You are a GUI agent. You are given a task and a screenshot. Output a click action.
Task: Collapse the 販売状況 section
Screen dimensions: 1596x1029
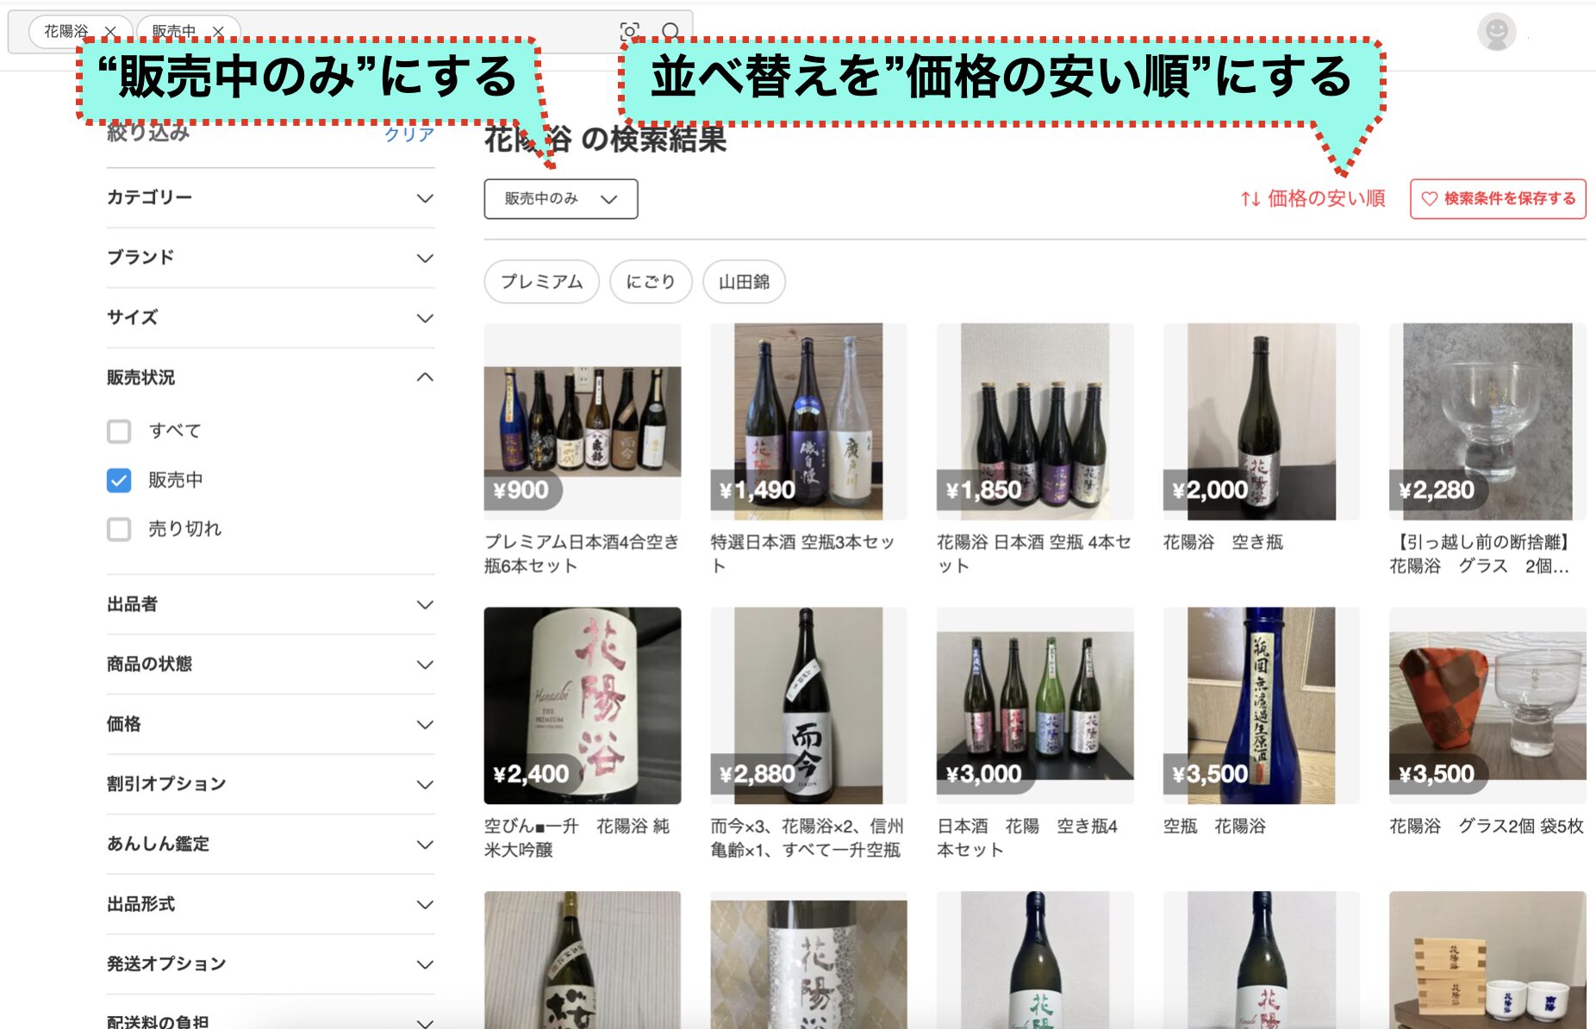[271, 377]
